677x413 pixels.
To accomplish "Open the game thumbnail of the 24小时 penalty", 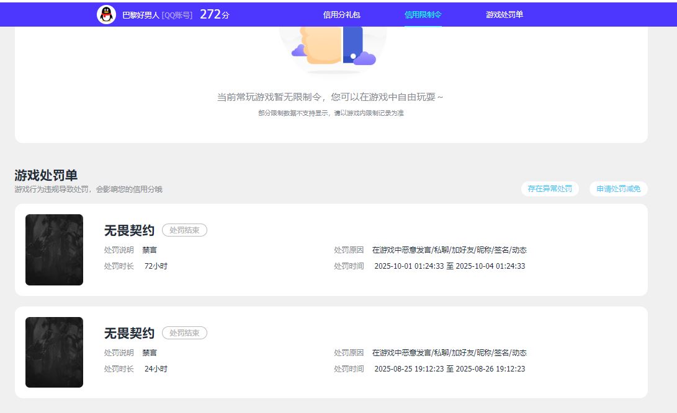I will click(x=54, y=352).
